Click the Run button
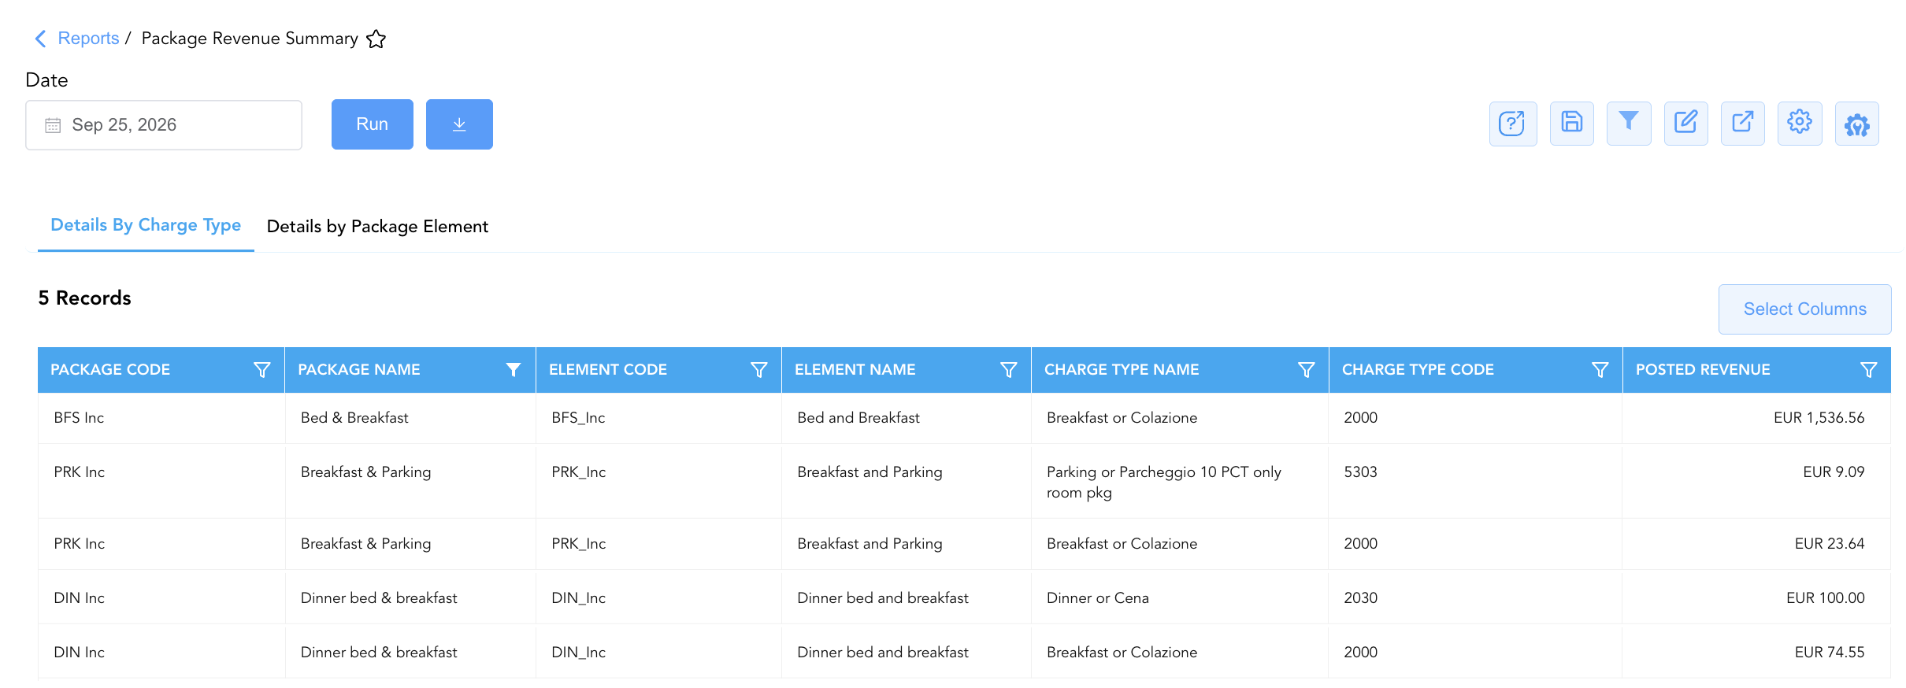This screenshot has width=1906, height=688. pyautogui.click(x=373, y=124)
